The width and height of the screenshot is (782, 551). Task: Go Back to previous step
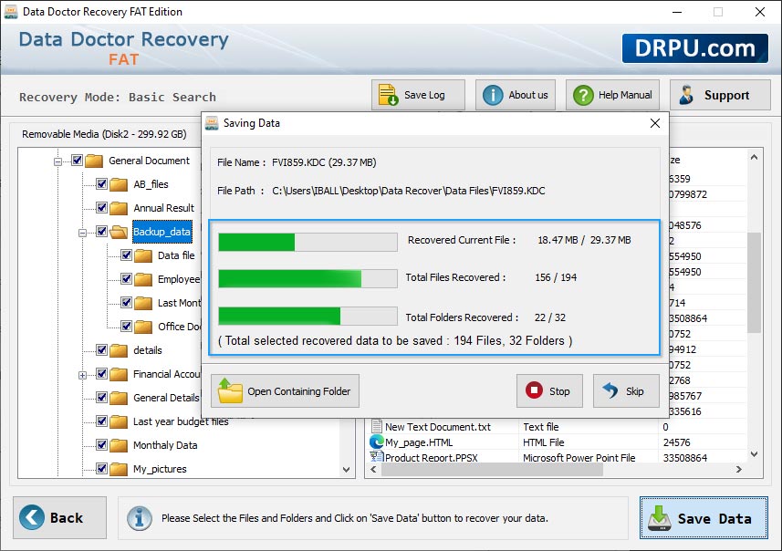[x=60, y=517]
